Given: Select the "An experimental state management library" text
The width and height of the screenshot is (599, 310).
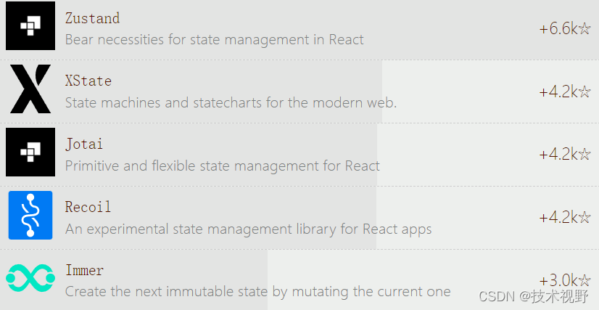Looking at the screenshot, I should (248, 229).
